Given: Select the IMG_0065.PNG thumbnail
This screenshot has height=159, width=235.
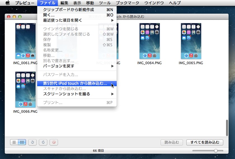Looking at the screenshot, I should point(191,41).
